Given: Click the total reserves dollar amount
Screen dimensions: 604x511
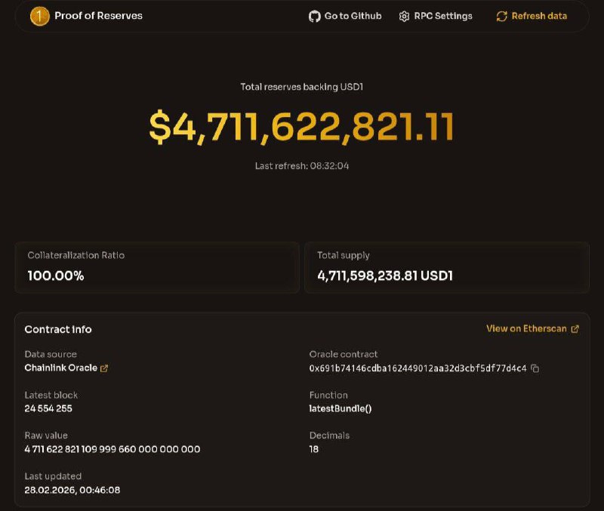Looking at the screenshot, I should 301,126.
